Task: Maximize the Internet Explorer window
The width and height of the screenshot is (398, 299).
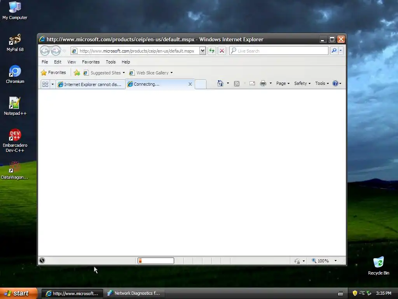Action: pos(332,39)
